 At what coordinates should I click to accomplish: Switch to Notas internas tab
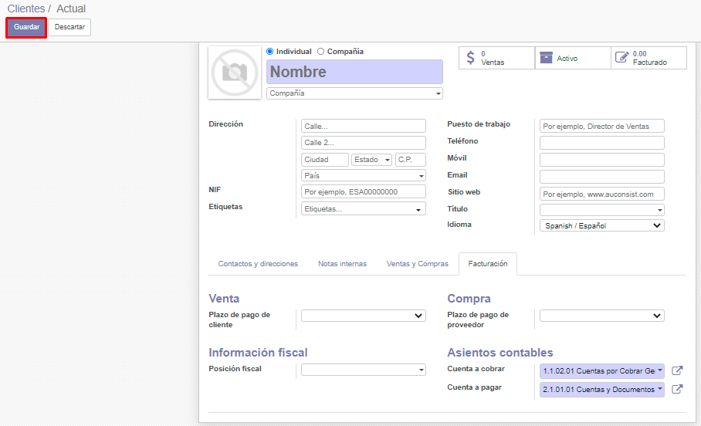342,264
